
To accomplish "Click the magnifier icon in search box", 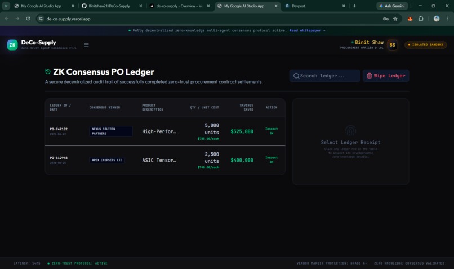I will (296, 76).
